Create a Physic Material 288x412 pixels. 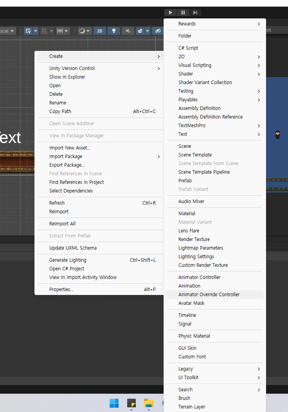(215, 336)
